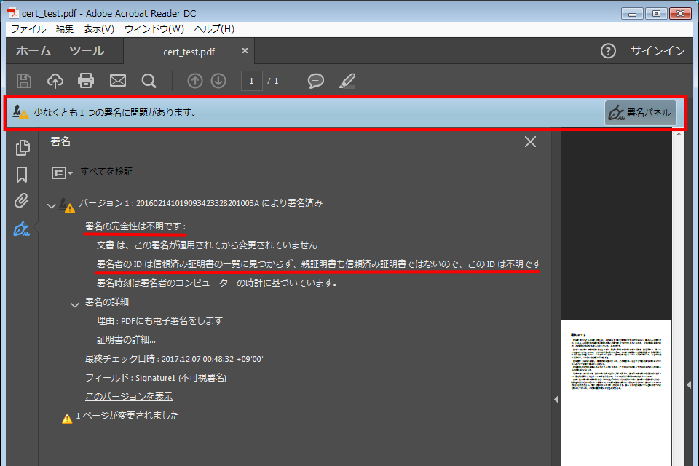Close the 署名 panel with X

coord(530,142)
